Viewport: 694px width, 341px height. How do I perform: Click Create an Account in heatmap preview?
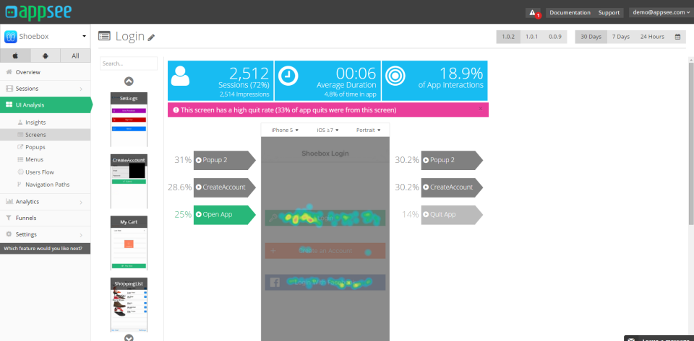(x=325, y=251)
